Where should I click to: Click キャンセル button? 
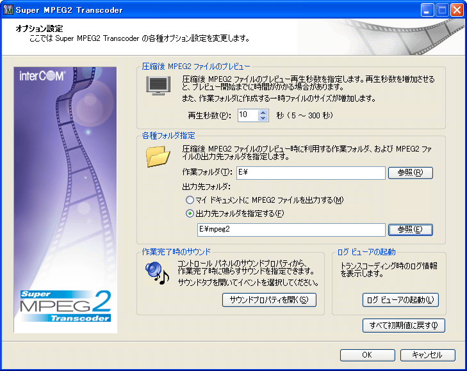pyautogui.click(x=428, y=355)
